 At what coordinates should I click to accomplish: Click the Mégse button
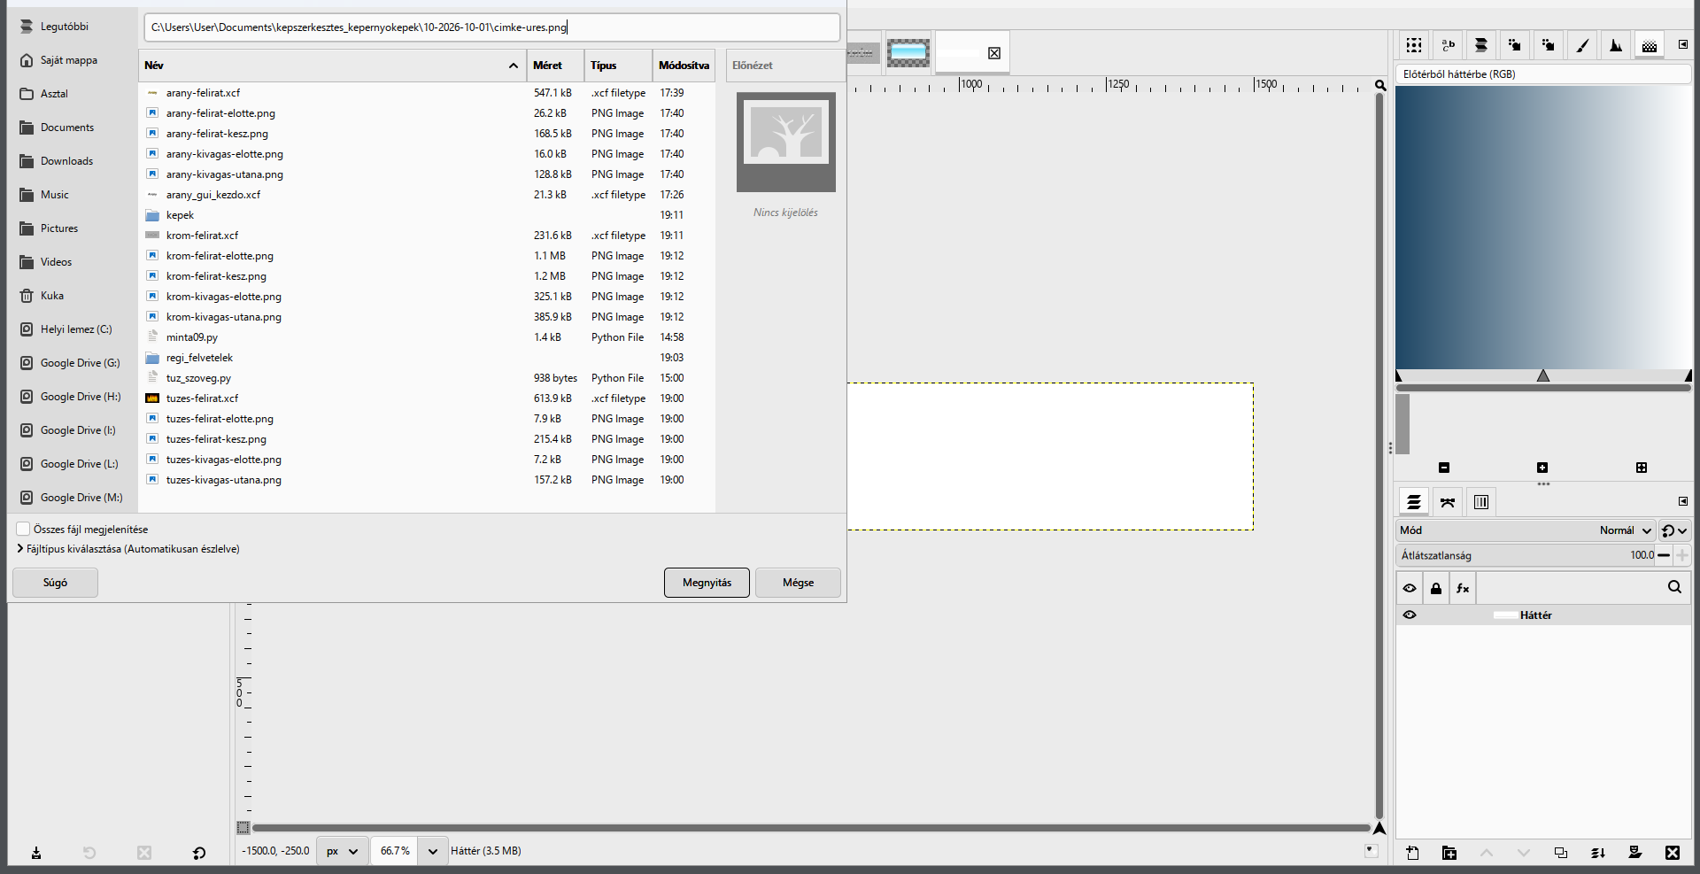(798, 583)
